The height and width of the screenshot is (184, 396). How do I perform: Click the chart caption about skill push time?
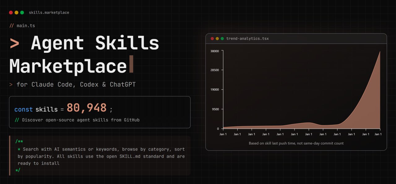point(296,143)
